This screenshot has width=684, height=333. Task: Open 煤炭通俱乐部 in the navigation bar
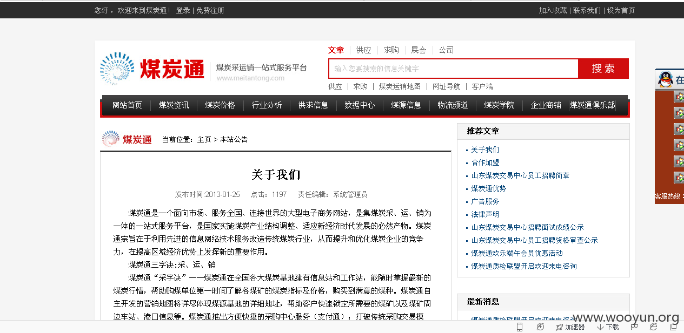[x=592, y=105]
